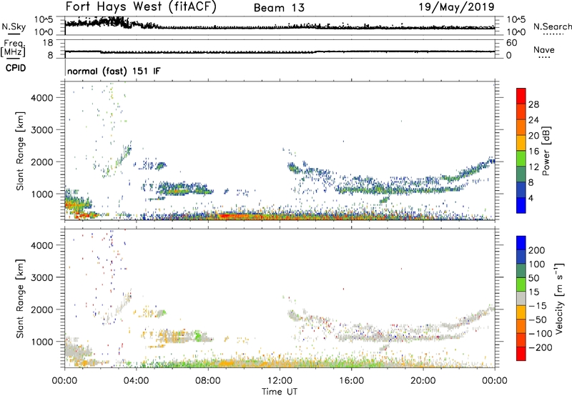Click the '200' velocity colorbar tick

point(537,250)
